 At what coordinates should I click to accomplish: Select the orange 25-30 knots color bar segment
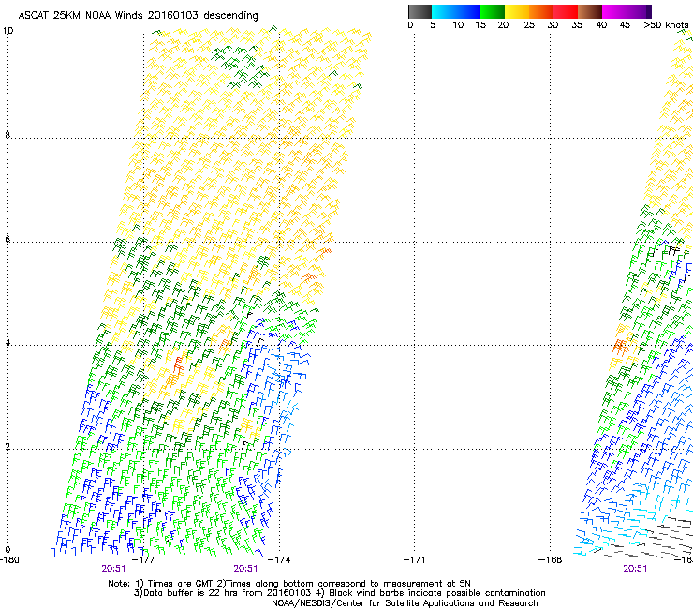pos(541,11)
